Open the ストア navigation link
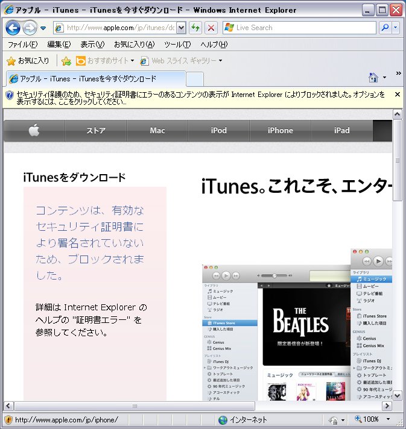The height and width of the screenshot is (429, 406). point(96,131)
